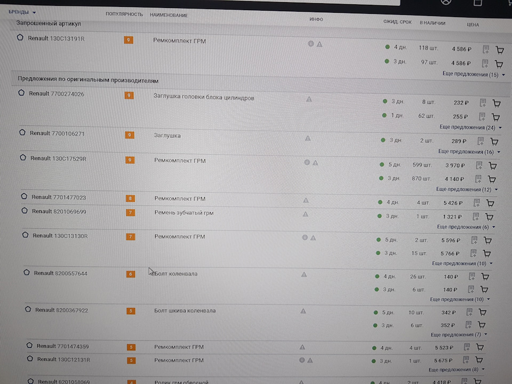Click popularity badge 6 for 8200557644
This screenshot has width=512, height=384.
[x=131, y=274]
